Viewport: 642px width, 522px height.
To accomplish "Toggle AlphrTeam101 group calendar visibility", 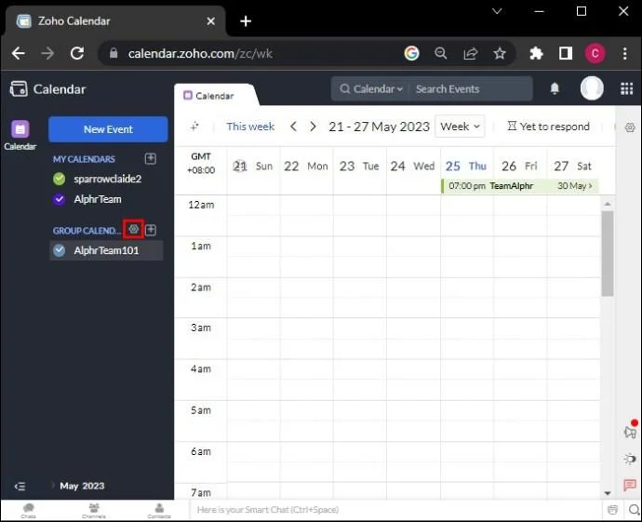I will [x=60, y=250].
